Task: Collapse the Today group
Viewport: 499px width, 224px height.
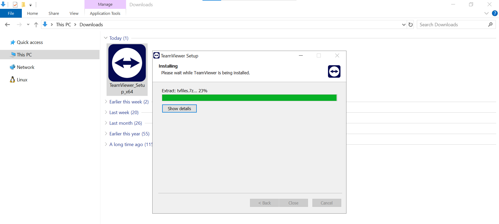Action: [x=106, y=38]
